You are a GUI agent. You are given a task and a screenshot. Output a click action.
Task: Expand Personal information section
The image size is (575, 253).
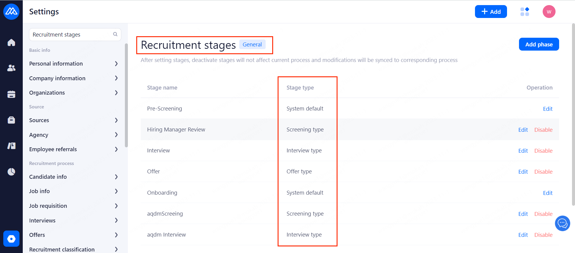pyautogui.click(x=74, y=63)
